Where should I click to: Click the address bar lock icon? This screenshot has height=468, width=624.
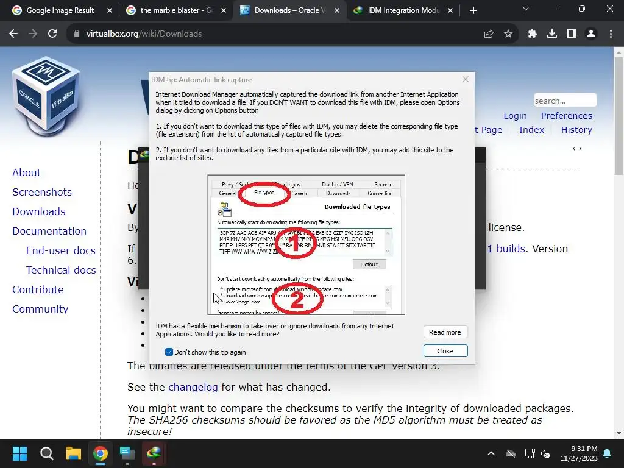click(x=76, y=34)
